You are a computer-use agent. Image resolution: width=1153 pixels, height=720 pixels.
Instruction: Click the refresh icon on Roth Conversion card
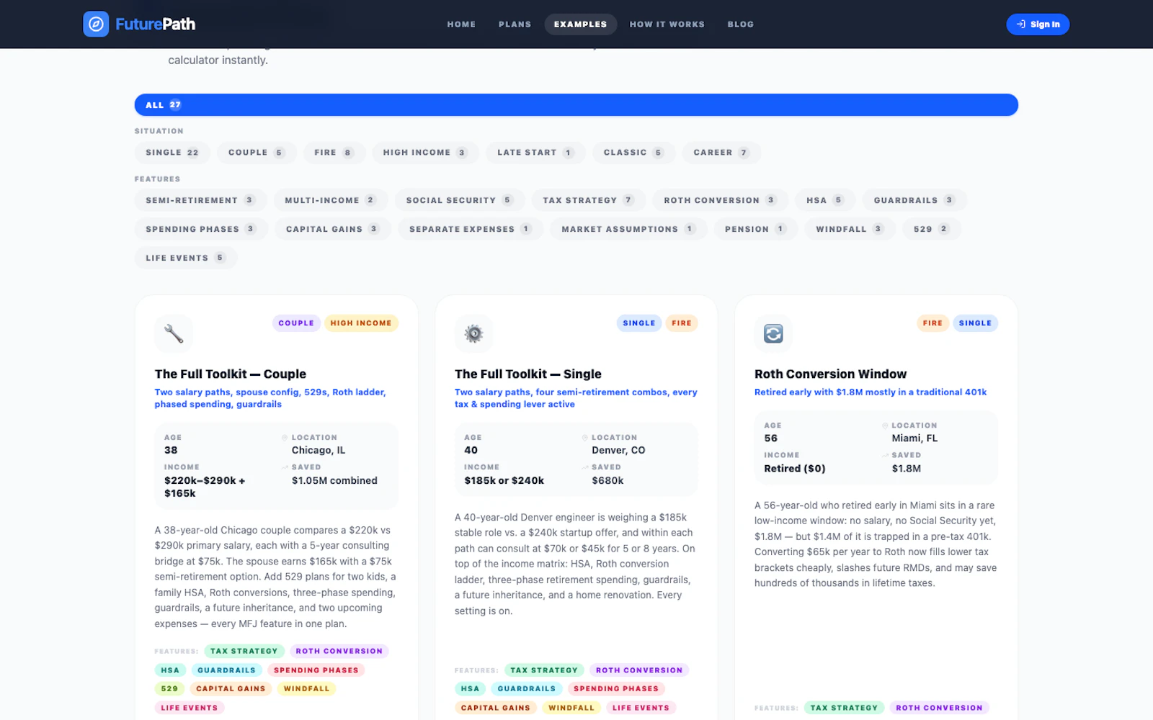pos(773,333)
